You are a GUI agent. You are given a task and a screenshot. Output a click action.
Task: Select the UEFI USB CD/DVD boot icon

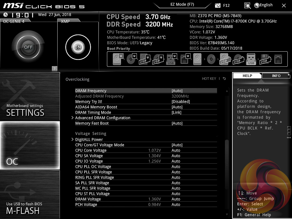(158, 59)
